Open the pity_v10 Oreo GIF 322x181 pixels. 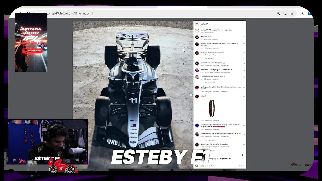point(212,108)
